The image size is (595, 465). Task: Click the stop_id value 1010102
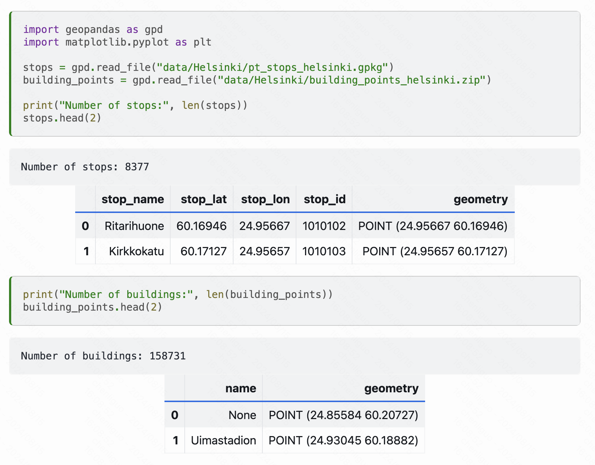click(324, 226)
